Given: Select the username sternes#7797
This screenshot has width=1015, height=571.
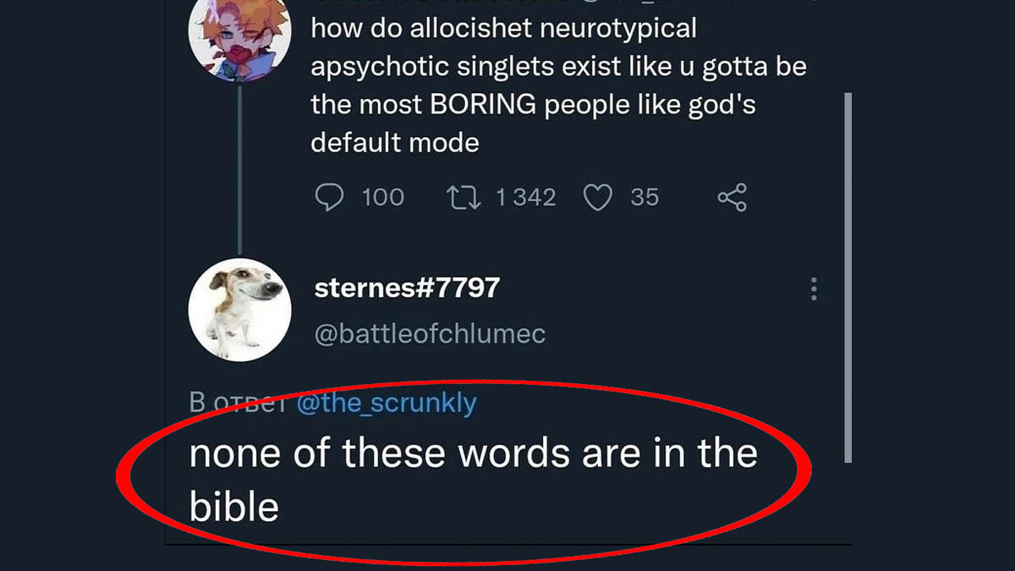Looking at the screenshot, I should (408, 288).
